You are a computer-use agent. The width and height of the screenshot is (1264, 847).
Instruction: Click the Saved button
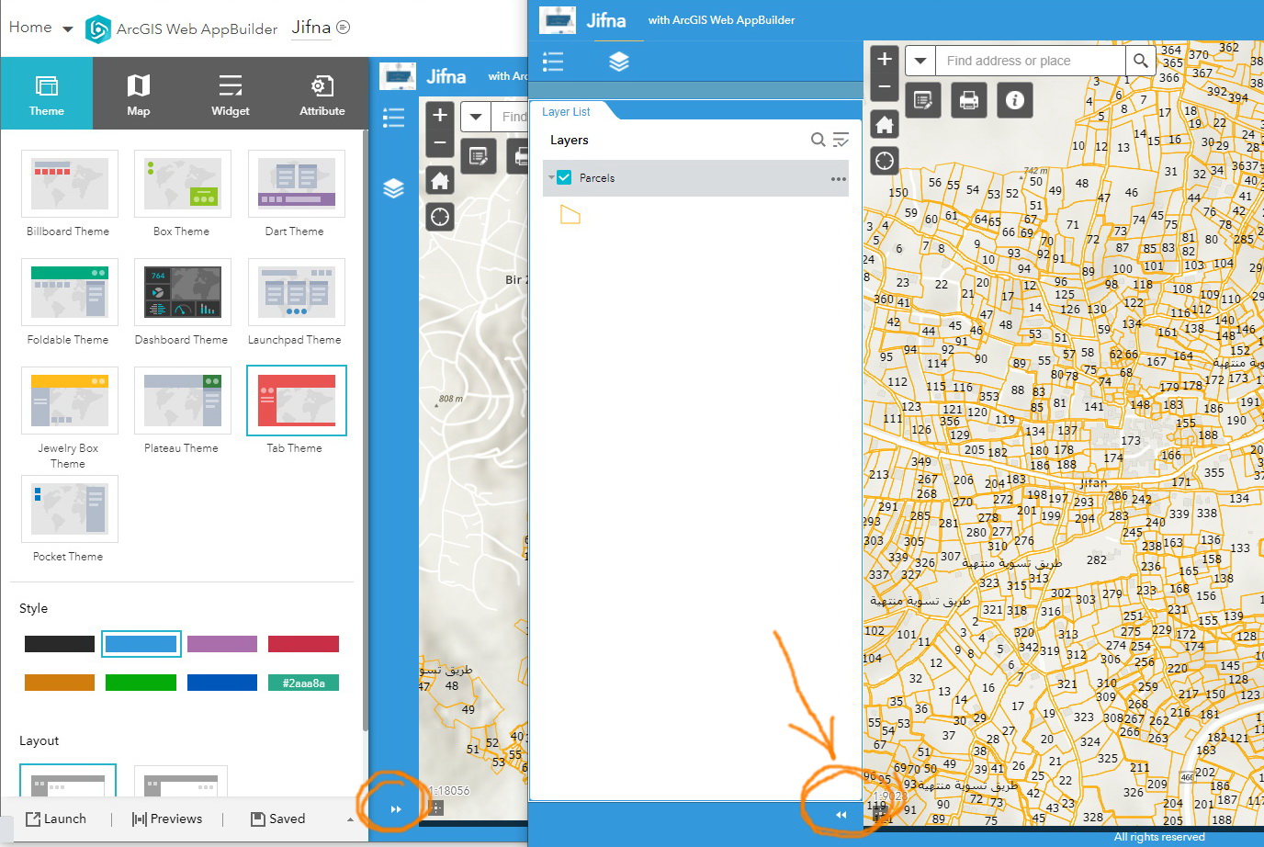[277, 819]
